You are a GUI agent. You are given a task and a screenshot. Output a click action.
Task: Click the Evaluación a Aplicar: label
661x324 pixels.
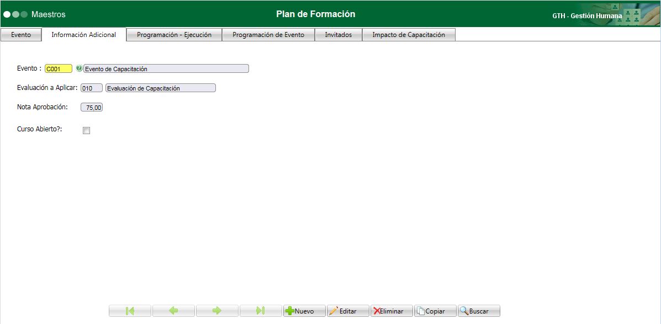point(47,88)
